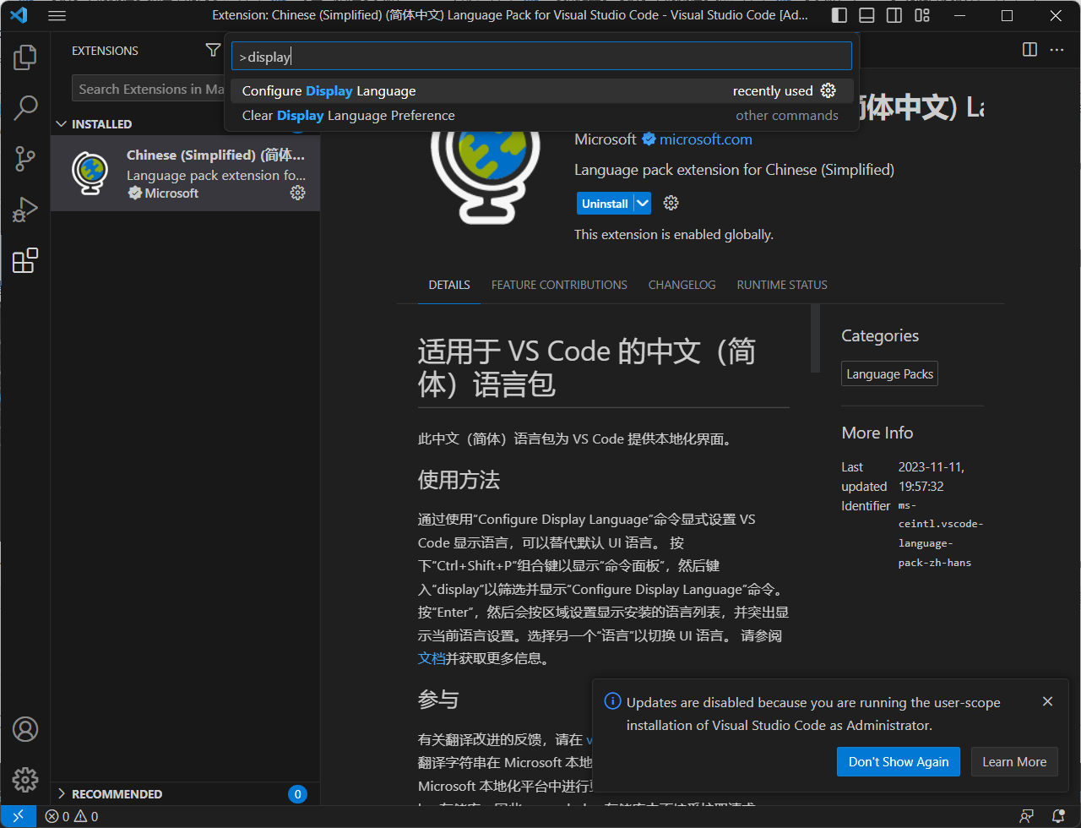
Task: Switch to the RUNTIME STATUS tab
Action: [782, 285]
